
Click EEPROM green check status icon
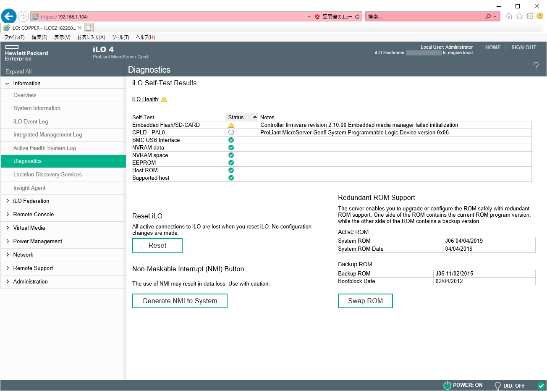(231, 163)
